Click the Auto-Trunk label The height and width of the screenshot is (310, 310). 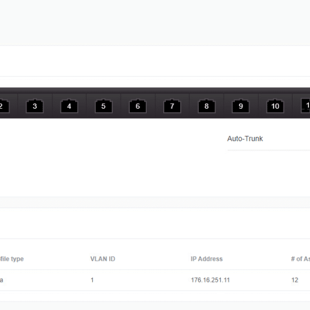click(245, 139)
